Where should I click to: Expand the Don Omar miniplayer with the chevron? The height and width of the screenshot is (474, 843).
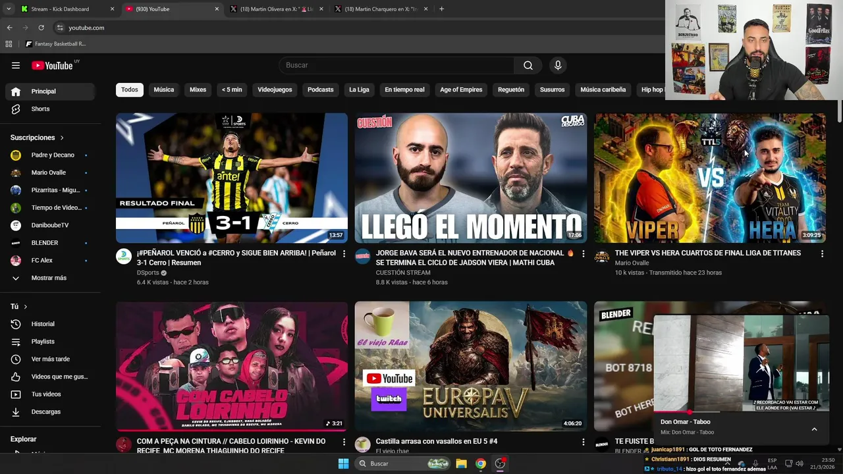tap(814, 429)
